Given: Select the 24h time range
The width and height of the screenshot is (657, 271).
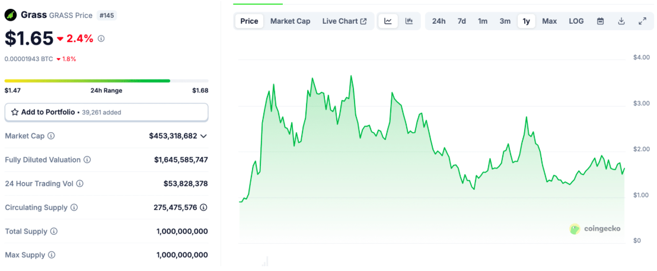Looking at the screenshot, I should 439,21.
